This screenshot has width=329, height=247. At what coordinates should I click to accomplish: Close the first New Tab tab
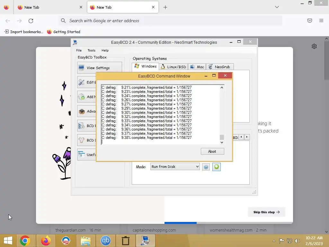[81, 7]
